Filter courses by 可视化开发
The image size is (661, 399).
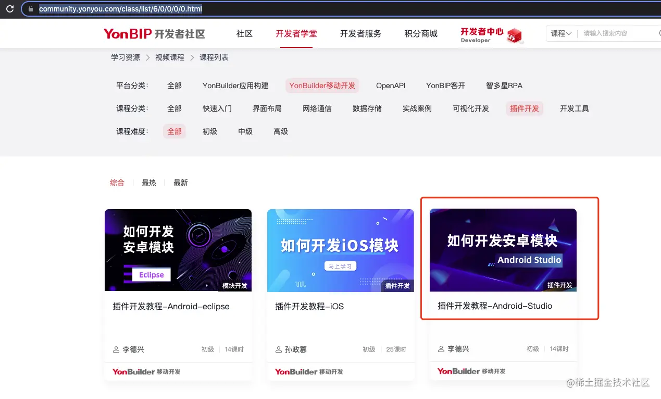471,108
